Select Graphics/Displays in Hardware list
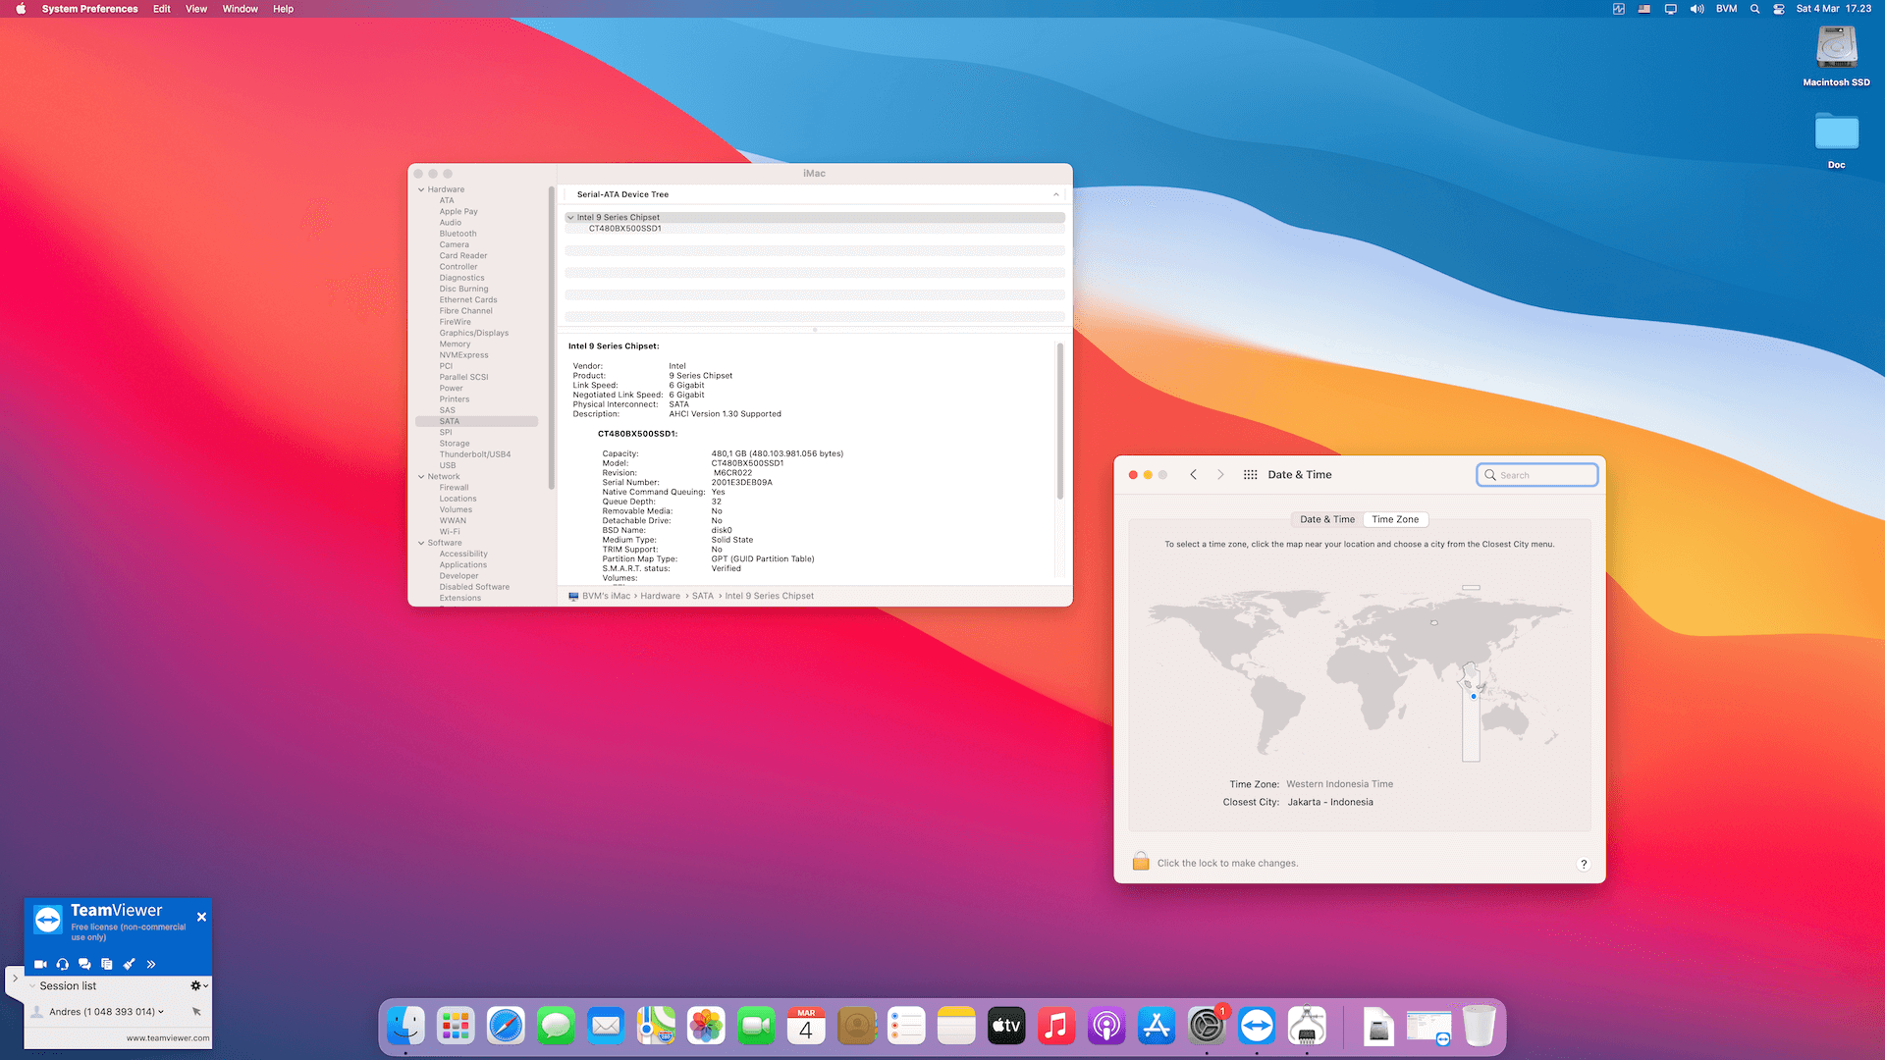Viewport: 1885px width, 1060px height. 473,333
